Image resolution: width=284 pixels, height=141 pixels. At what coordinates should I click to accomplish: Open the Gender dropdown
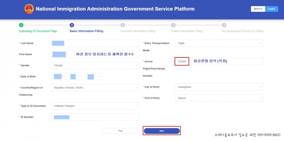95,65
